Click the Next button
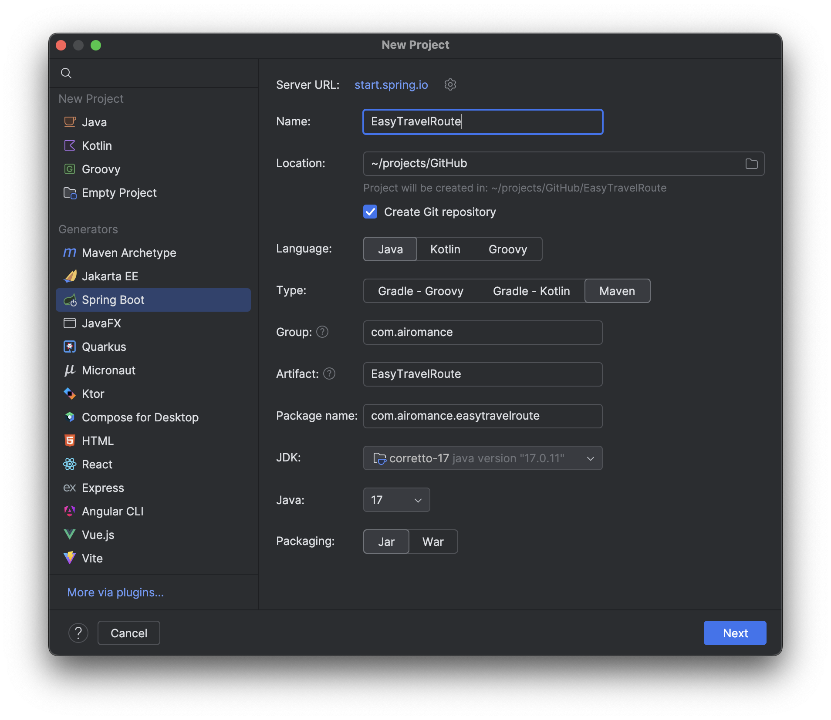Image resolution: width=831 pixels, height=720 pixels. pos(735,633)
